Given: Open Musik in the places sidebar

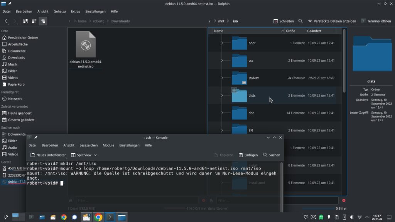Looking at the screenshot, I should (x=10, y=64).
